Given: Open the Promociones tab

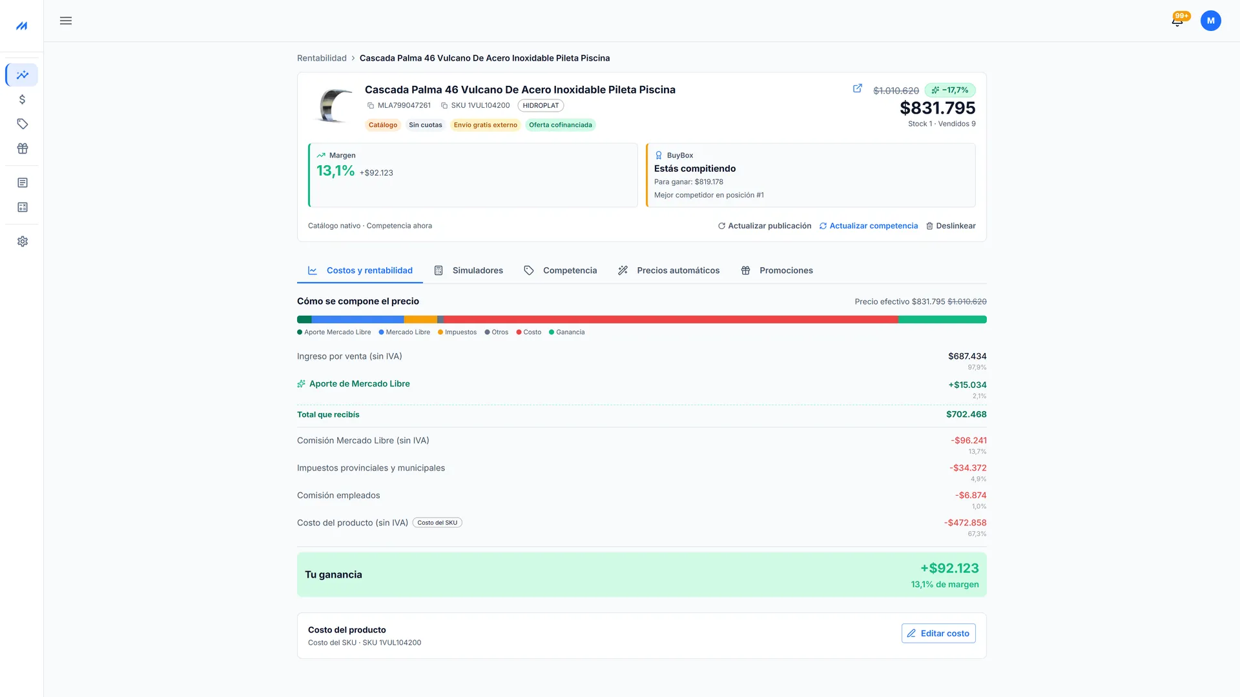Looking at the screenshot, I should pyautogui.click(x=776, y=270).
